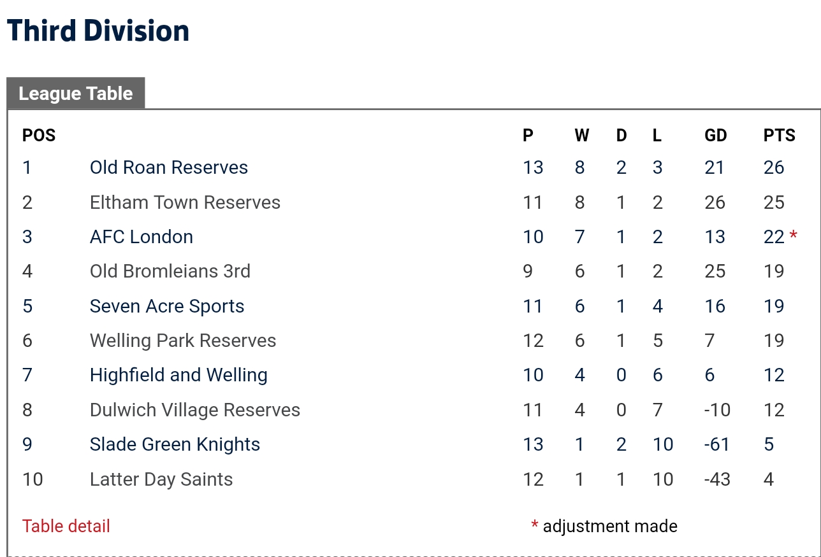Viewport: 821px width, 557px height.
Task: Click the Table detail link
Action: (x=66, y=526)
